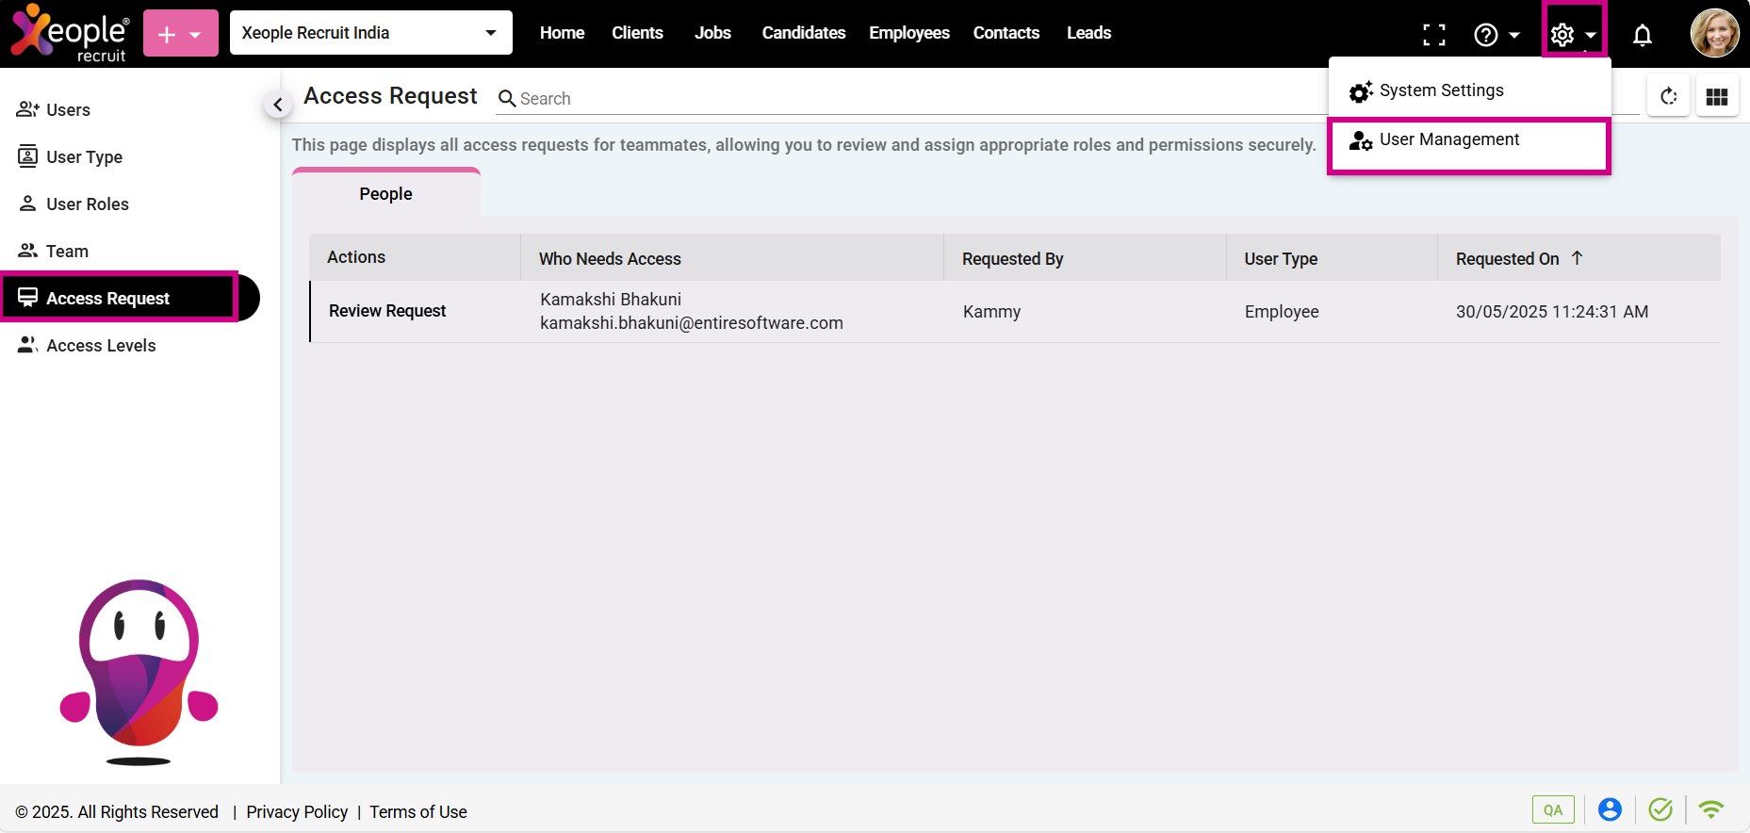Click the user account icon in footer
Viewport: 1750px width, 833px height.
coord(1610,809)
